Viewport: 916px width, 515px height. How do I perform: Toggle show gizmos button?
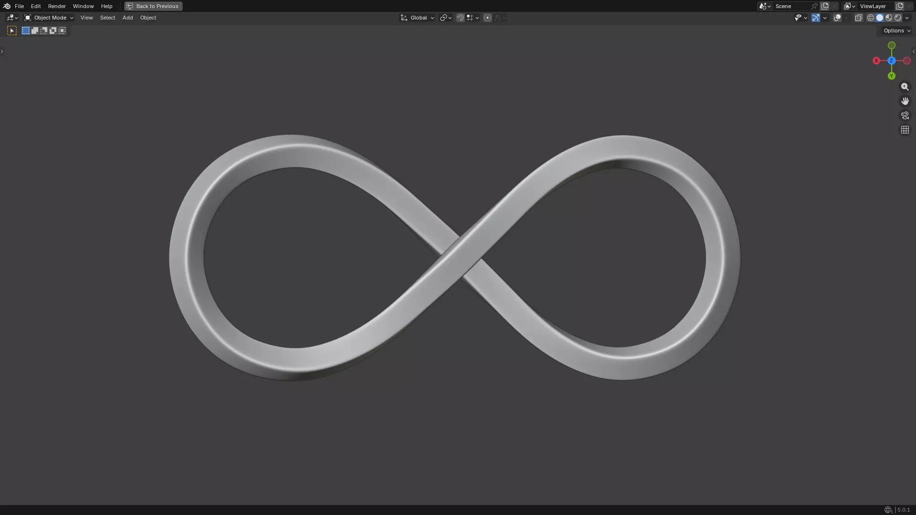coord(816,18)
